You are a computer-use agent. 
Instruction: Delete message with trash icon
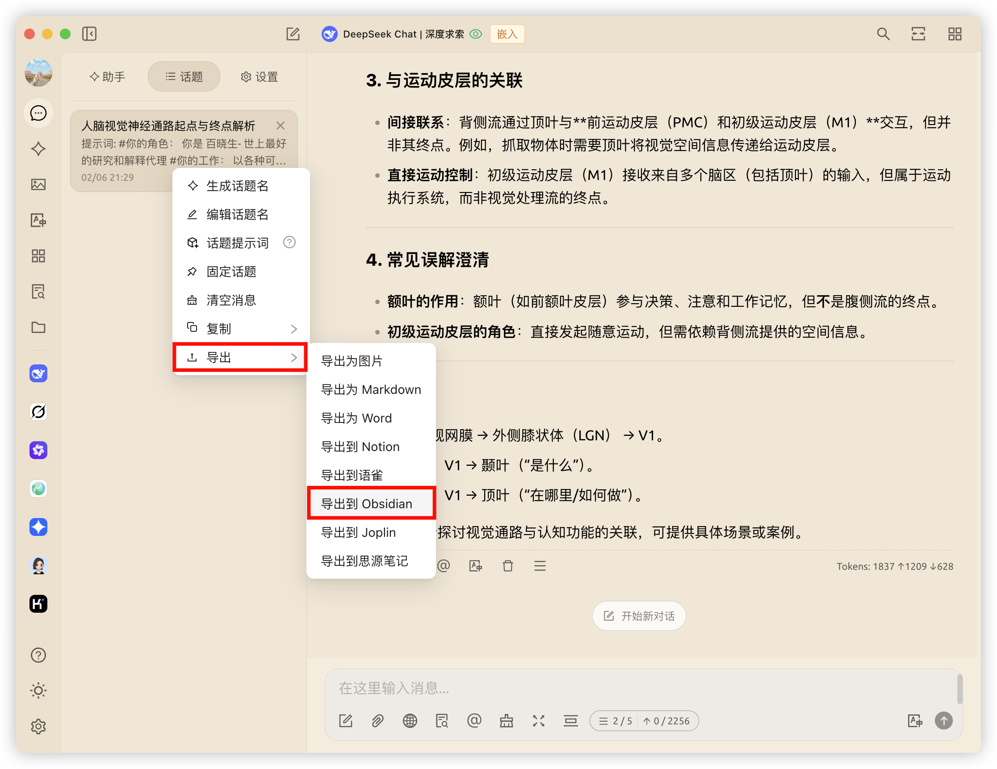[507, 566]
